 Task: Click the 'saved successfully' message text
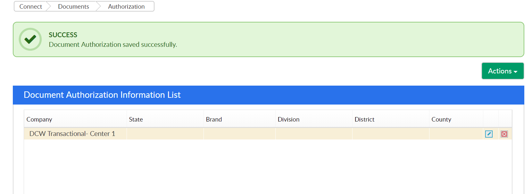113,45
